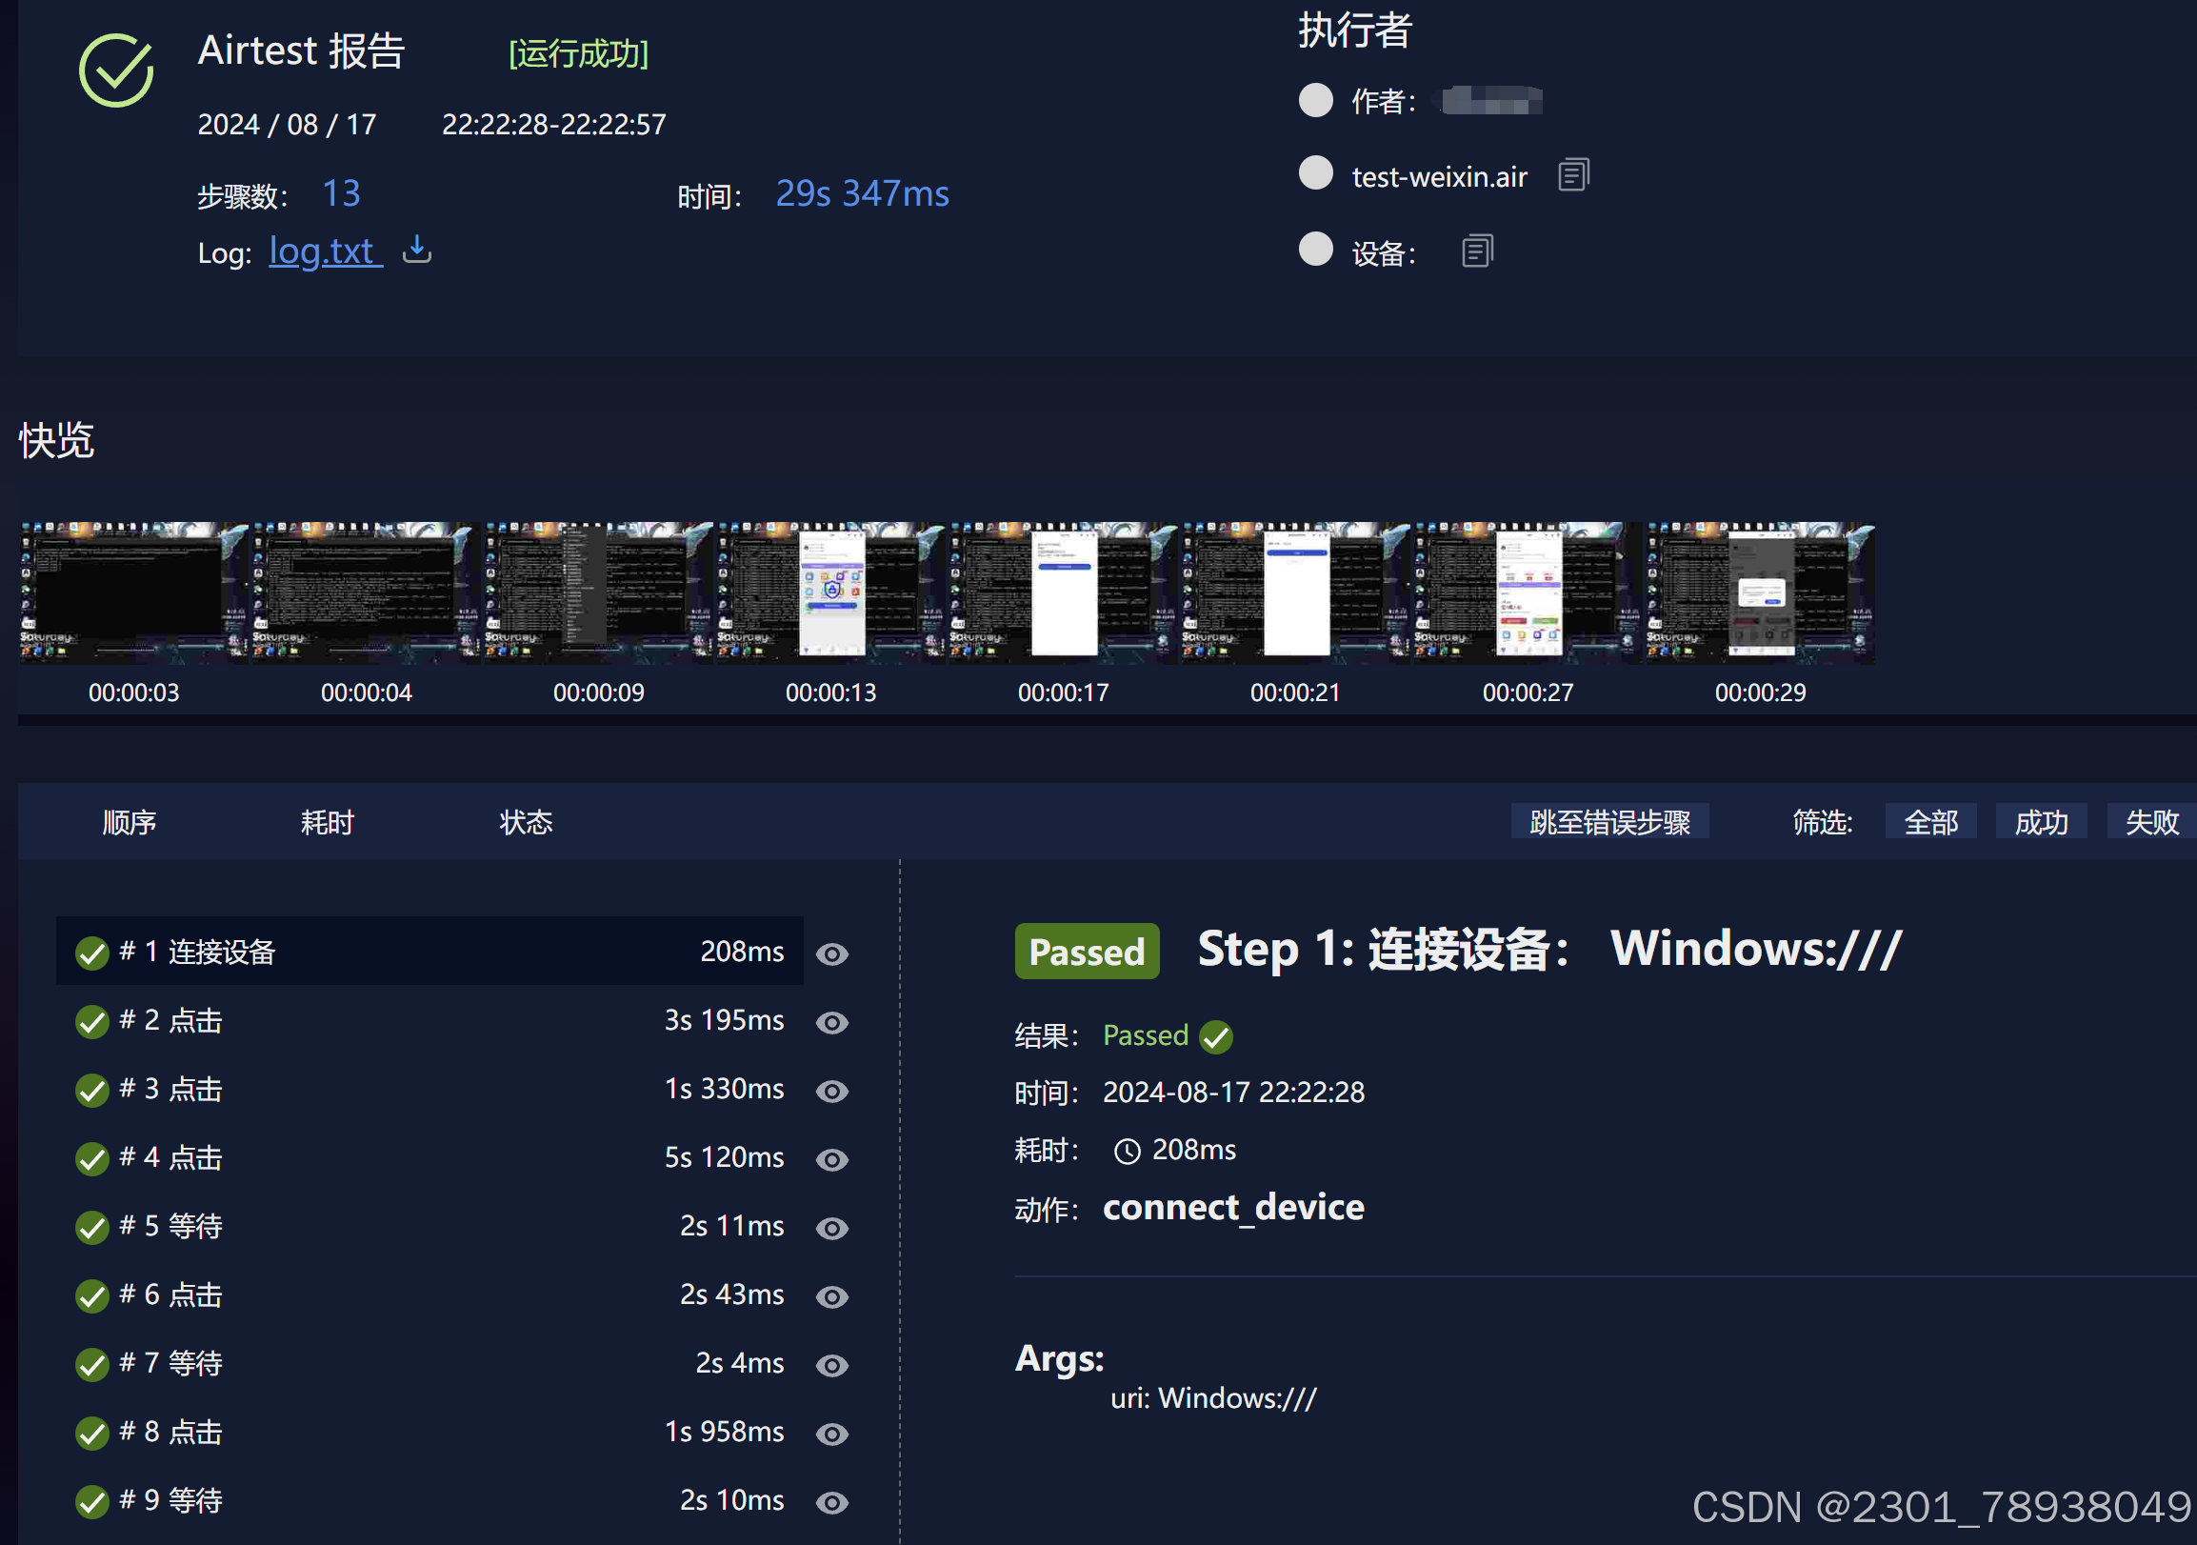Click the log.txt download arrow icon

416,250
